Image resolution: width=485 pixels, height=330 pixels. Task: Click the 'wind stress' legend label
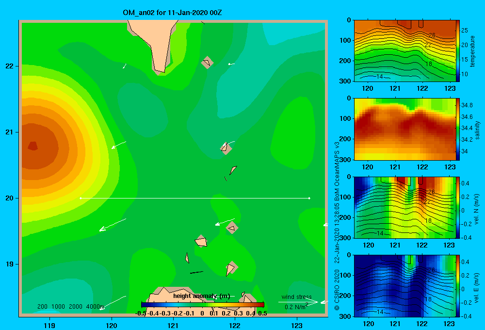coord(297,297)
